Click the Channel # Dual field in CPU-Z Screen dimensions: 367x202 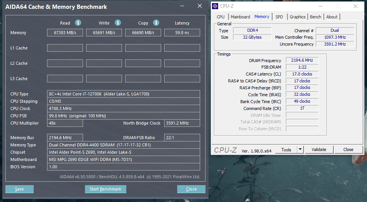[335, 30]
